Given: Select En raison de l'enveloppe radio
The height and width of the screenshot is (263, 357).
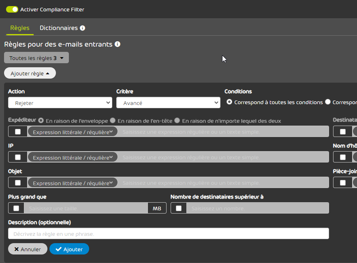Looking at the screenshot, I should (x=41, y=120).
